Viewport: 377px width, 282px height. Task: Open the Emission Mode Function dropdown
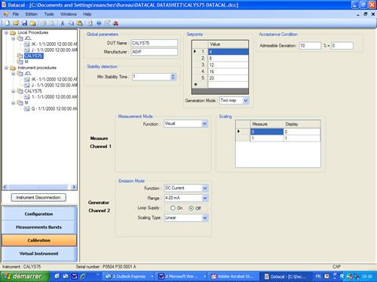coord(205,188)
